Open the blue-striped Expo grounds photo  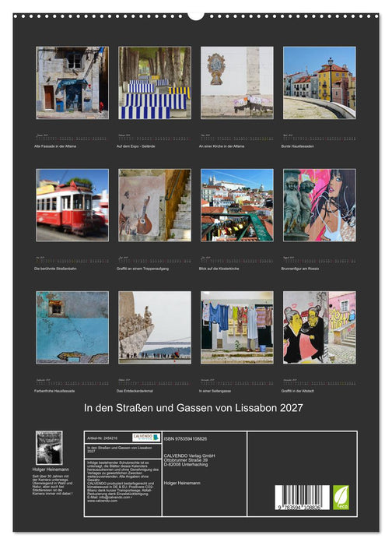pyautogui.click(x=155, y=83)
